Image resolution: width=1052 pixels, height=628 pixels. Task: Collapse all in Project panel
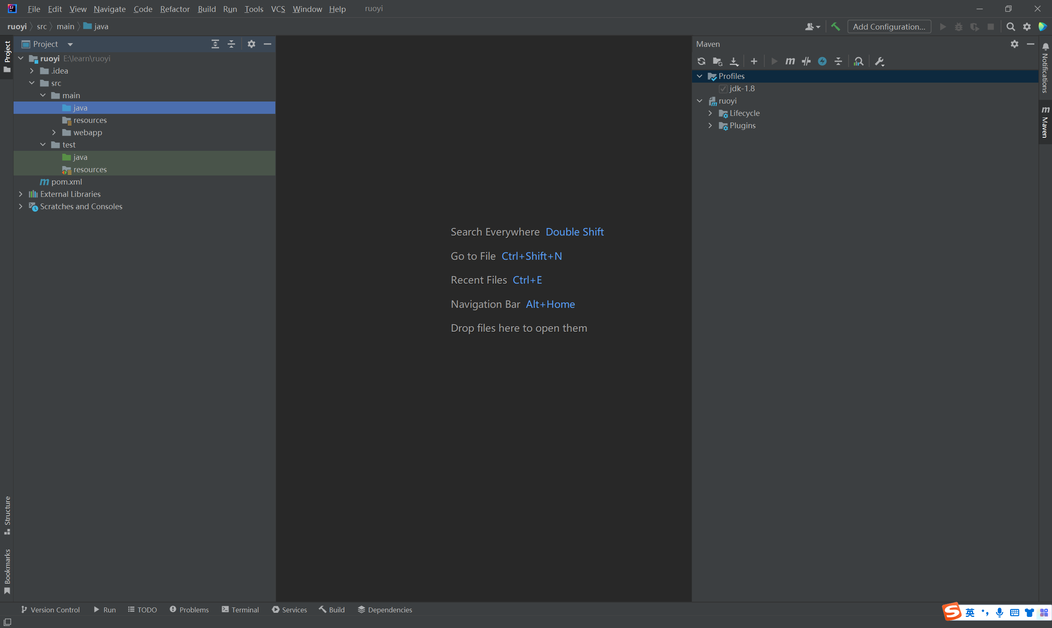click(231, 44)
